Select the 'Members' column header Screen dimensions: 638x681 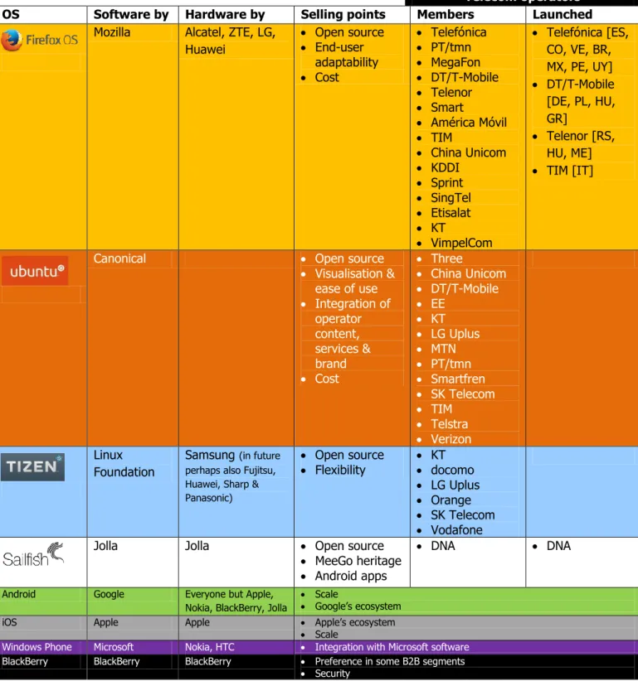point(446,15)
